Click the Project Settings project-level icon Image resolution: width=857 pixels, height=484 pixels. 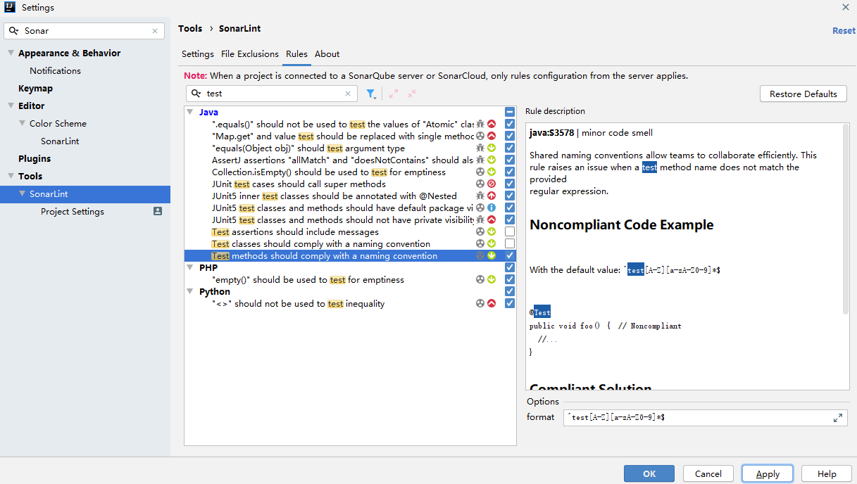coord(158,211)
